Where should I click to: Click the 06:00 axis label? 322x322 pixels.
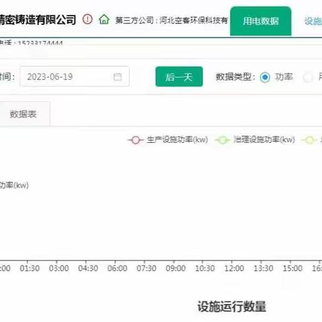coord(117,268)
